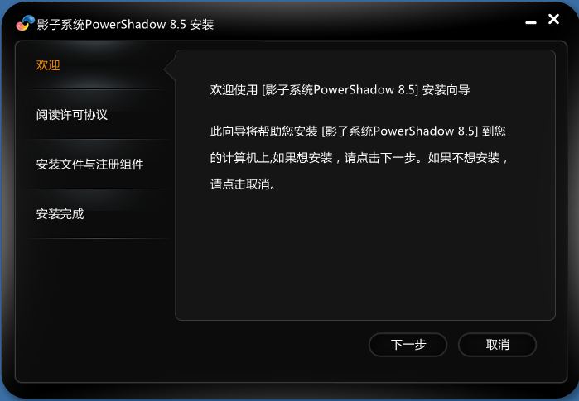Screen dimensions: 579x401
Task: Click the line starting with 此向导将帮助您安装
Action: [x=358, y=131]
